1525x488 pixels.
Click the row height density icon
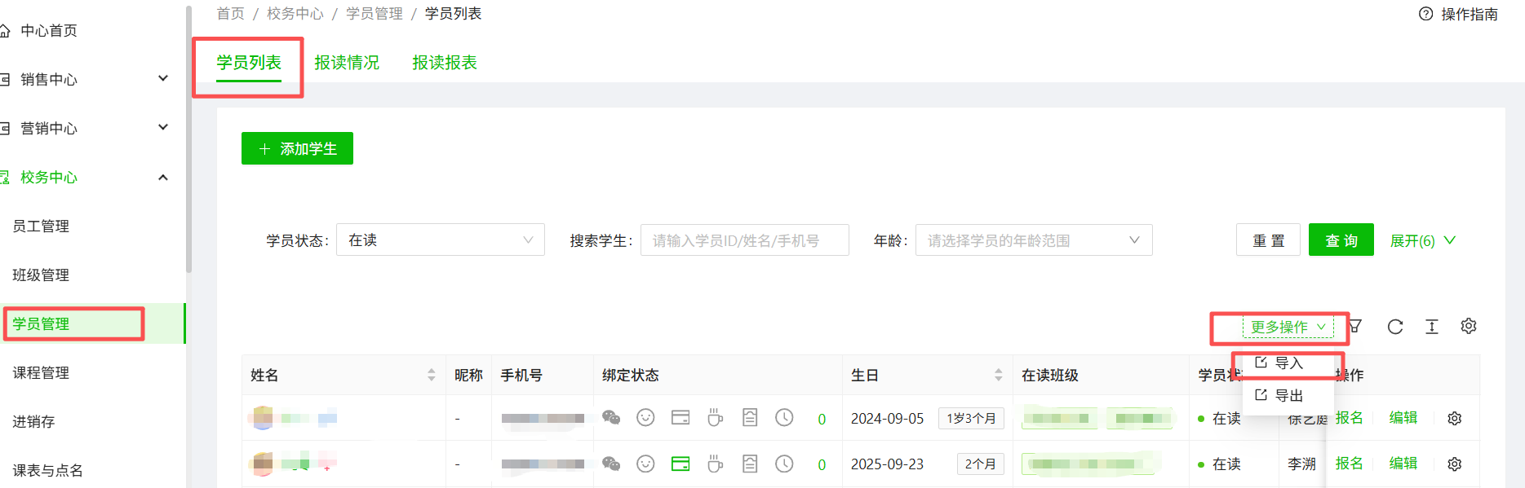1432,327
